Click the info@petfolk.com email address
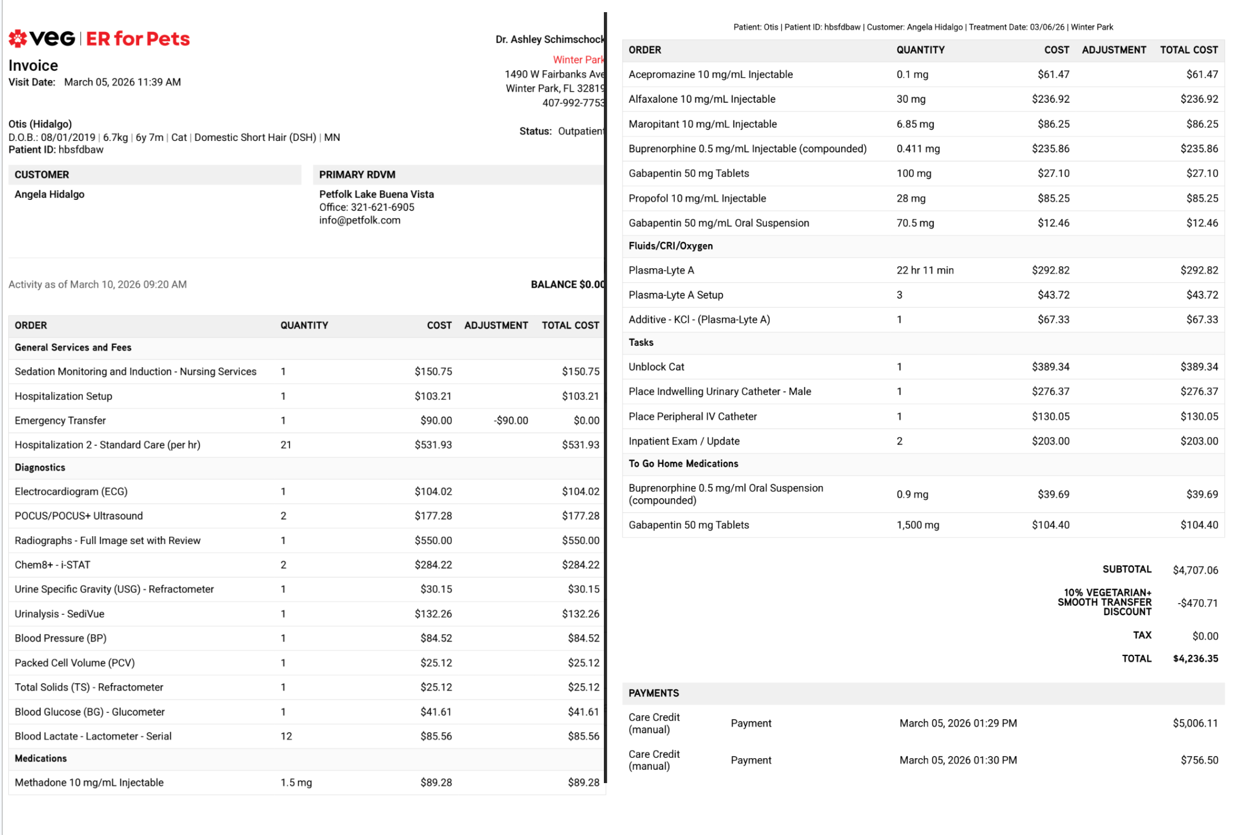 click(360, 220)
